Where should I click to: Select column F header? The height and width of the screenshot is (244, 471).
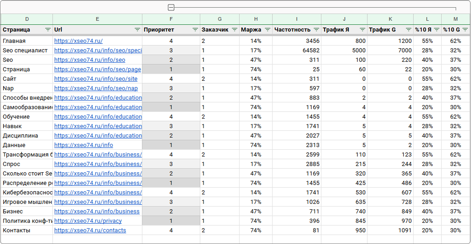click(171, 19)
